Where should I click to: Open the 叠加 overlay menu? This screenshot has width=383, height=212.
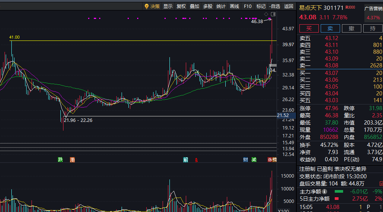[x=195, y=6]
